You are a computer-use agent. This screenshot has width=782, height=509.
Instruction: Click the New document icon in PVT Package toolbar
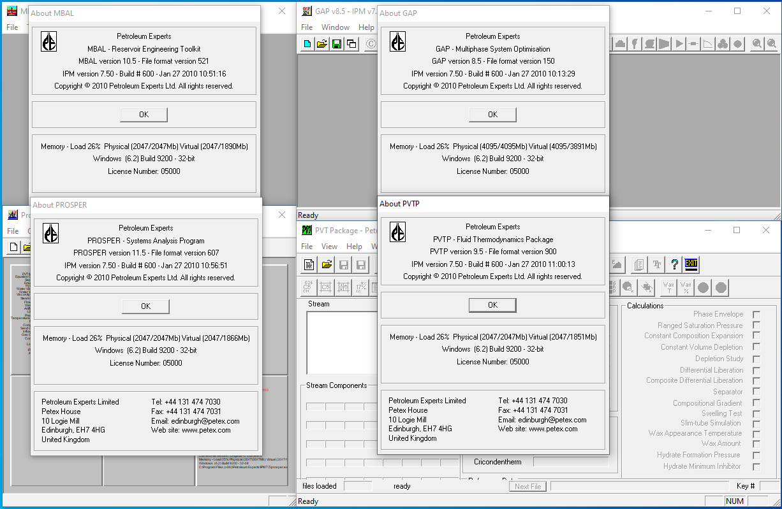click(x=309, y=264)
